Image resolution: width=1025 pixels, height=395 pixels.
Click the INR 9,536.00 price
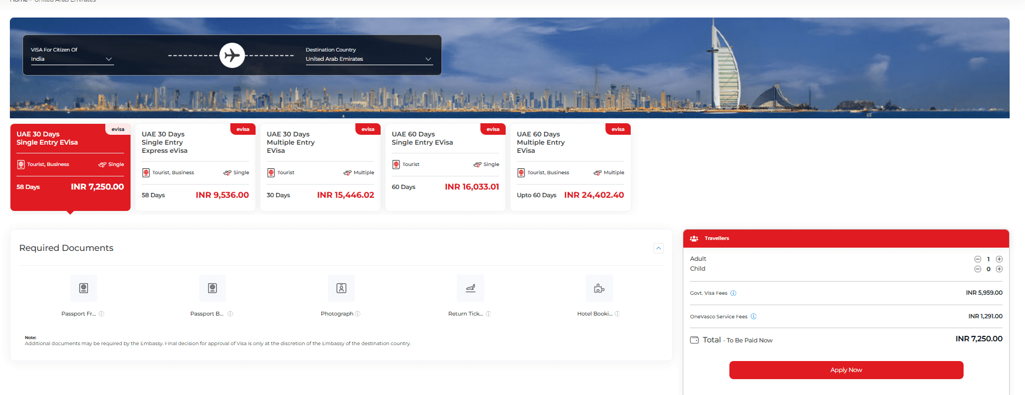[222, 195]
